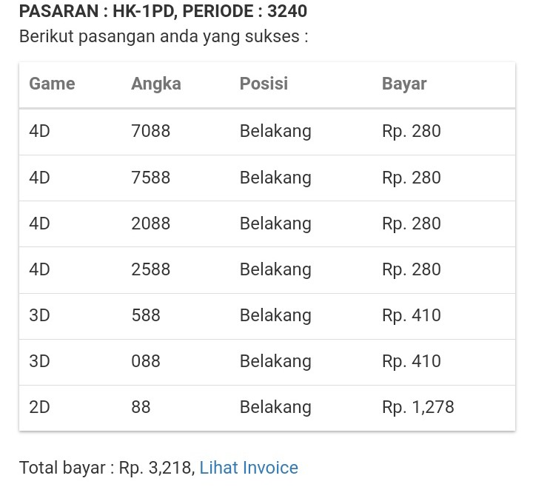Select the 2D game cell
The width and height of the screenshot is (533, 504).
[39, 407]
